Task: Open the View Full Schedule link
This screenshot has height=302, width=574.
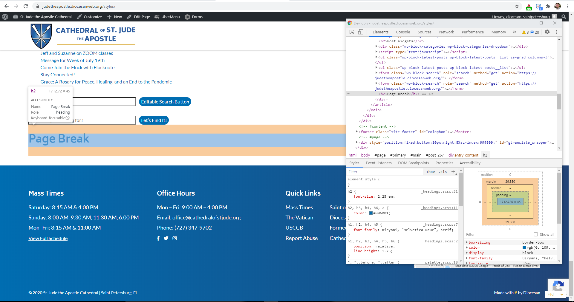Action: pyautogui.click(x=48, y=238)
